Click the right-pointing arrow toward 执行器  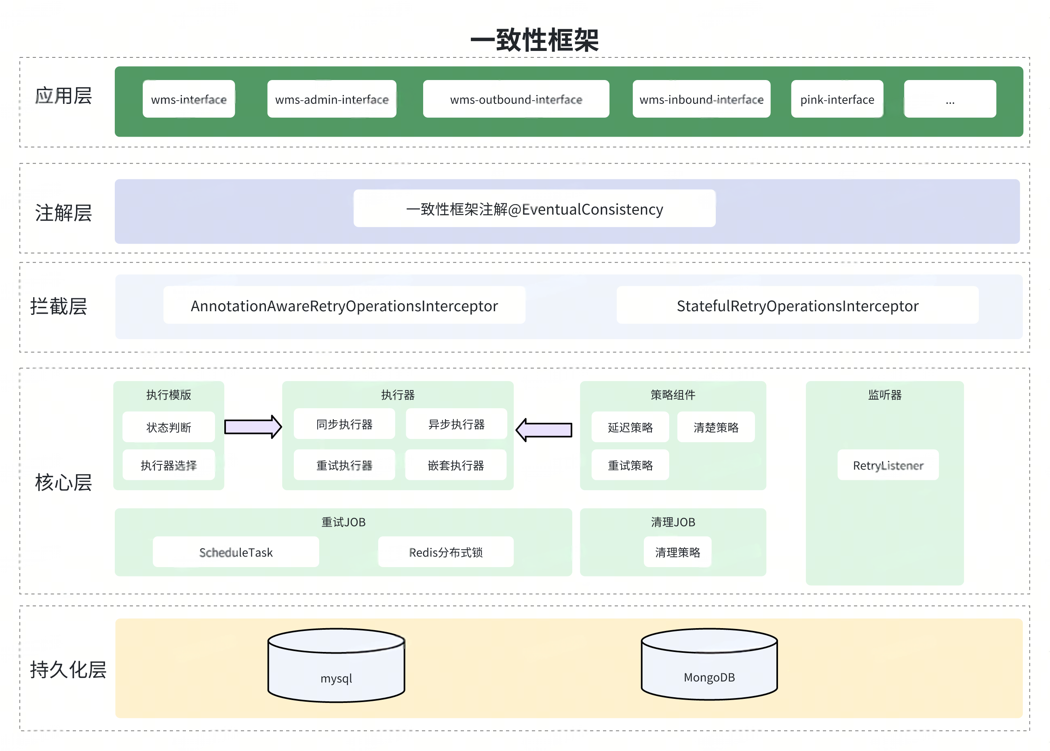point(253,426)
